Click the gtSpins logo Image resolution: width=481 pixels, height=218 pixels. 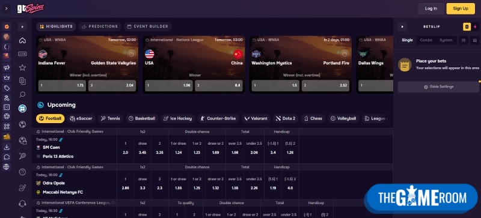coord(31,8)
